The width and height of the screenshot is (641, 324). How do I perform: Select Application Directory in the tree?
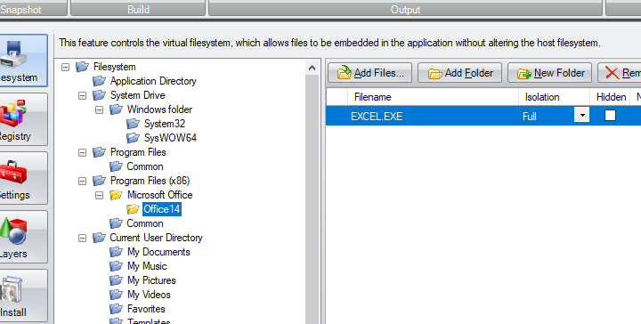click(x=153, y=81)
